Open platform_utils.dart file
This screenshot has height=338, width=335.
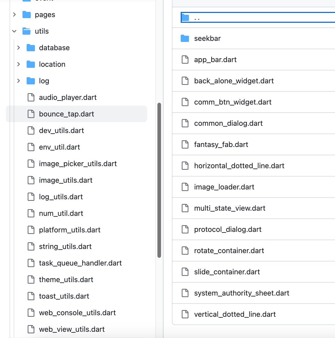[x=70, y=230]
